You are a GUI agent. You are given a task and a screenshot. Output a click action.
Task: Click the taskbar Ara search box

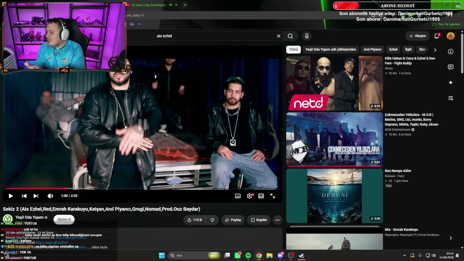[195, 256]
